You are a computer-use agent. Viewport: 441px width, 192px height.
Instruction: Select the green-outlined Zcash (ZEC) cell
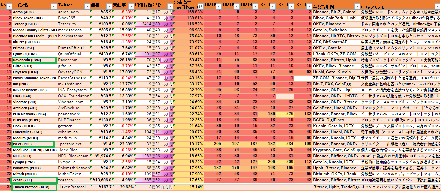(x=34, y=180)
